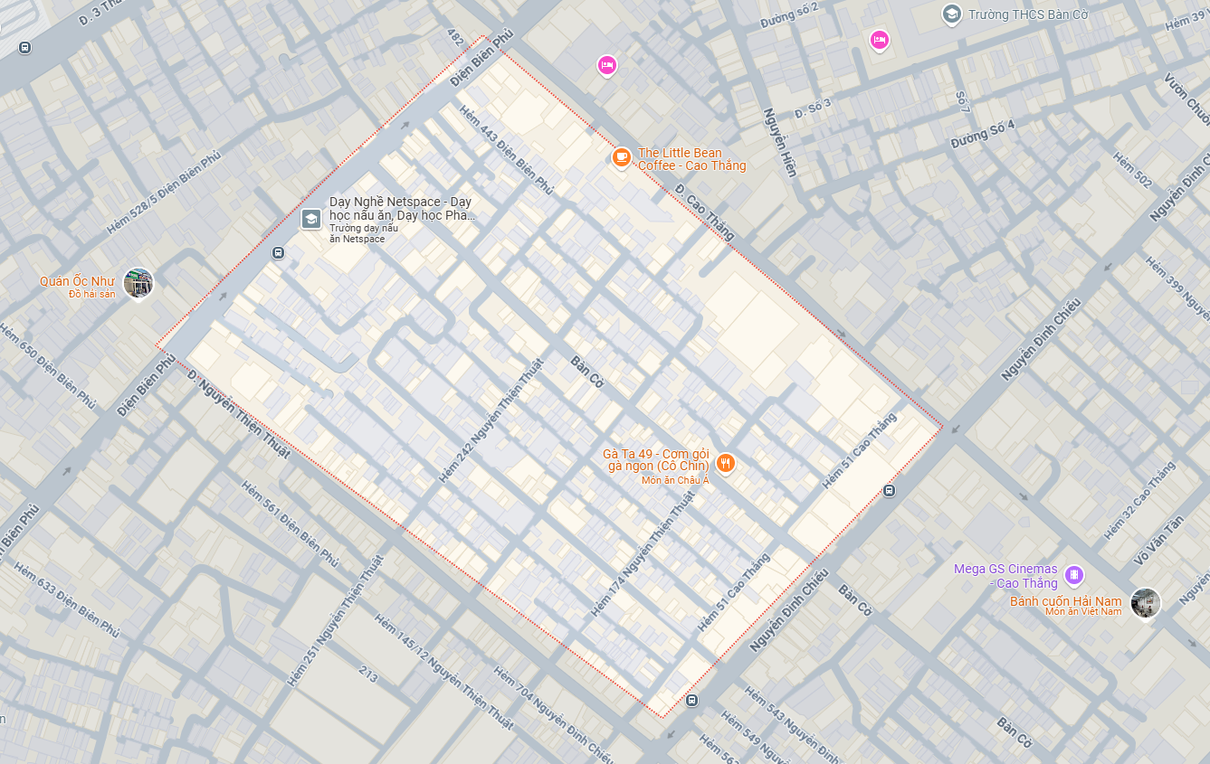Click the Trường THCS Bàn Cờ label

pyautogui.click(x=1028, y=14)
